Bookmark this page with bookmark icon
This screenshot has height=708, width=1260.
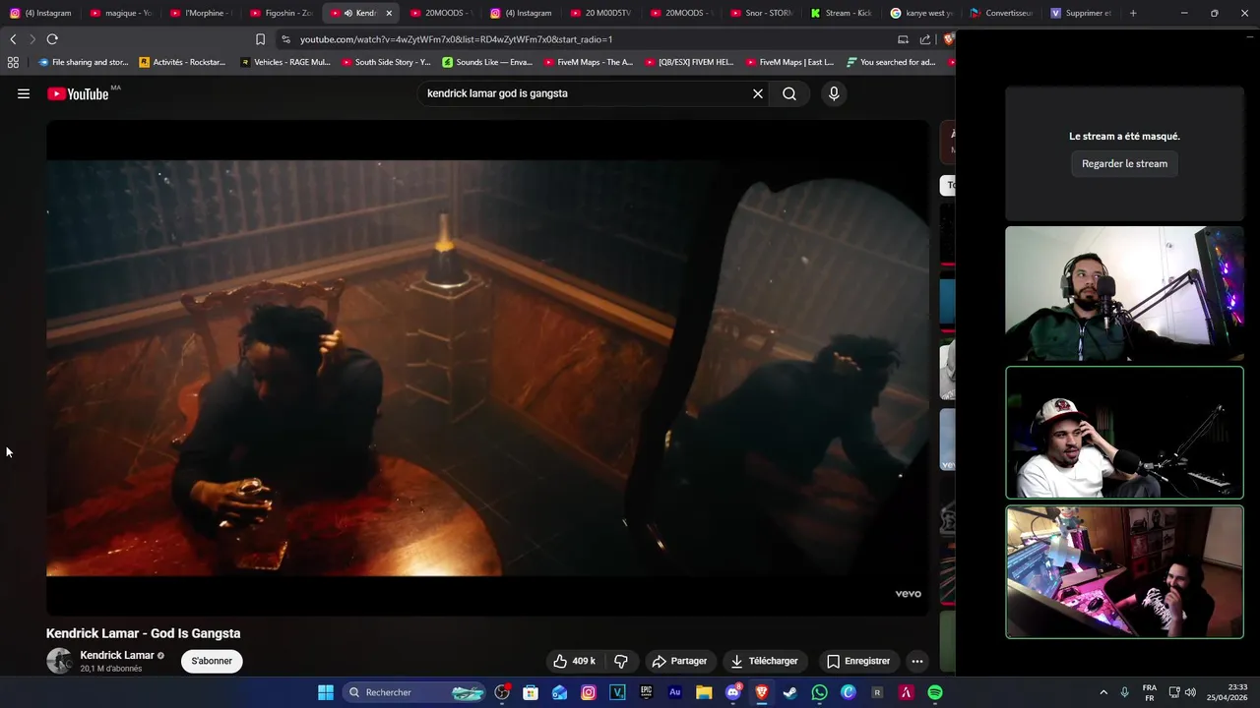click(x=260, y=39)
